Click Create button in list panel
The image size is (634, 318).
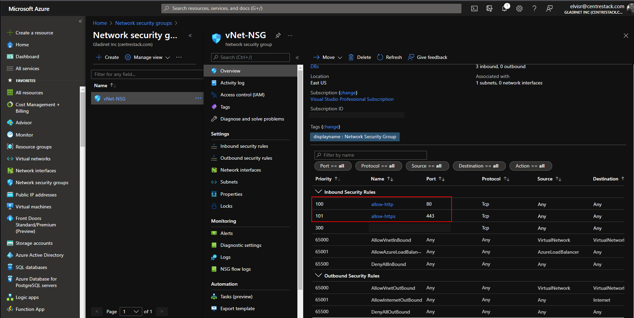pos(107,57)
